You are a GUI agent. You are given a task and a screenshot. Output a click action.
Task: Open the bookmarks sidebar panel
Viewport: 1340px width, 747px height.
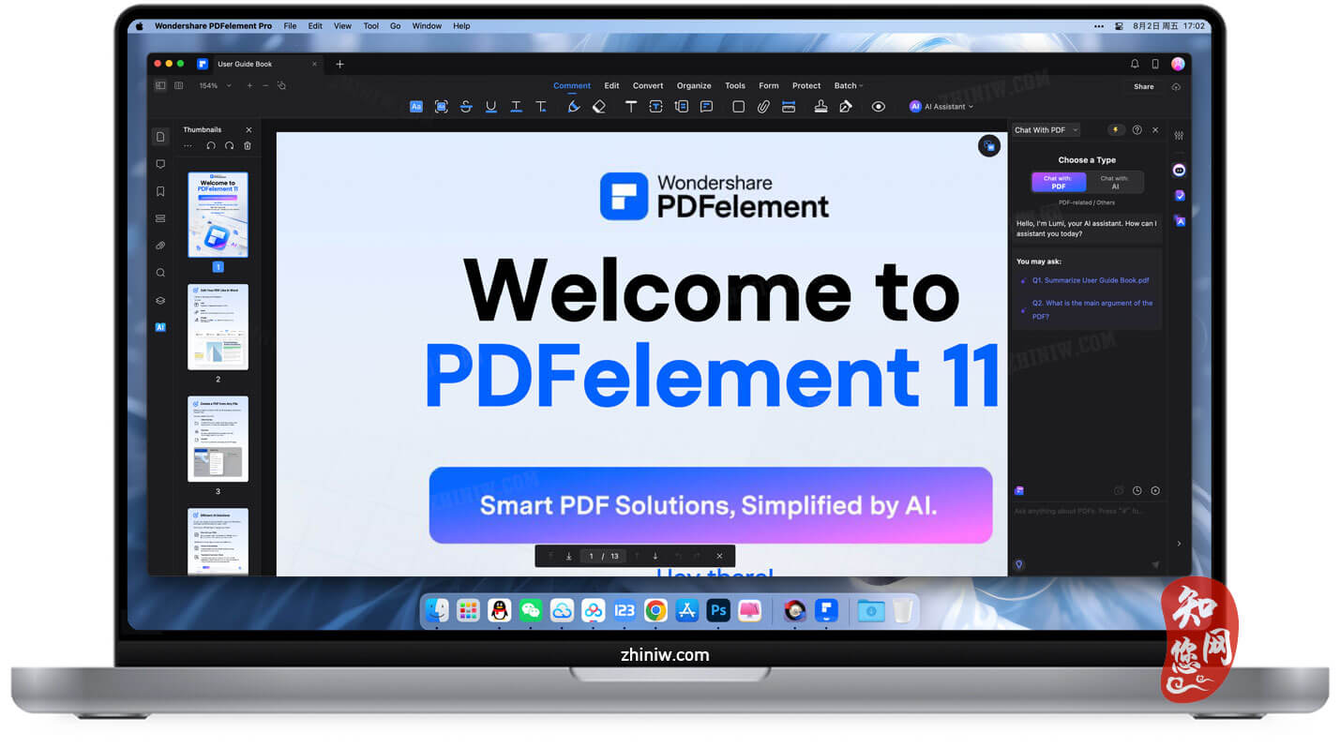coord(160,191)
